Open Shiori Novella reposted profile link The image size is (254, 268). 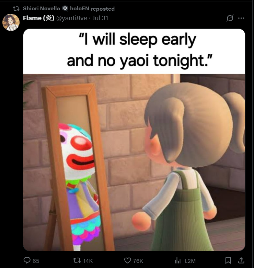[x=42, y=8]
